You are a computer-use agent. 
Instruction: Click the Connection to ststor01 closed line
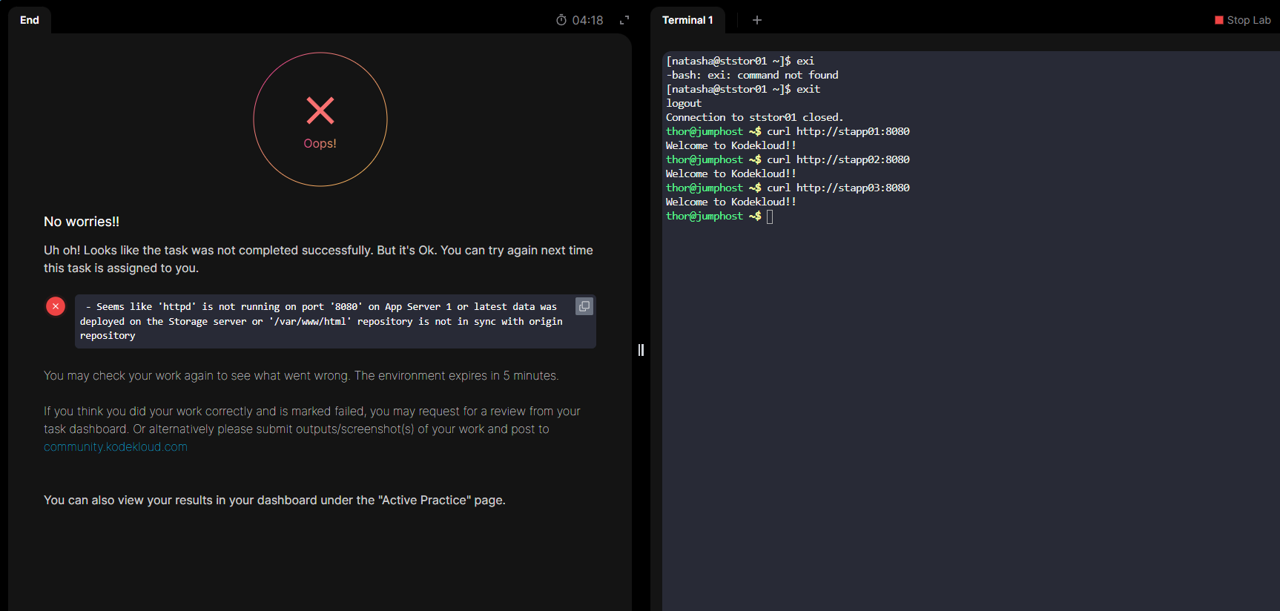pyautogui.click(x=754, y=117)
